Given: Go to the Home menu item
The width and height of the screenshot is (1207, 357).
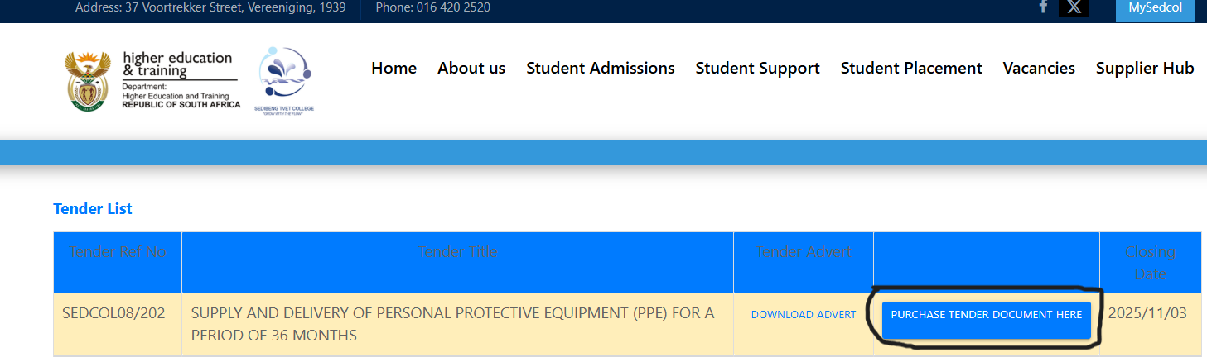Looking at the screenshot, I should (x=393, y=69).
